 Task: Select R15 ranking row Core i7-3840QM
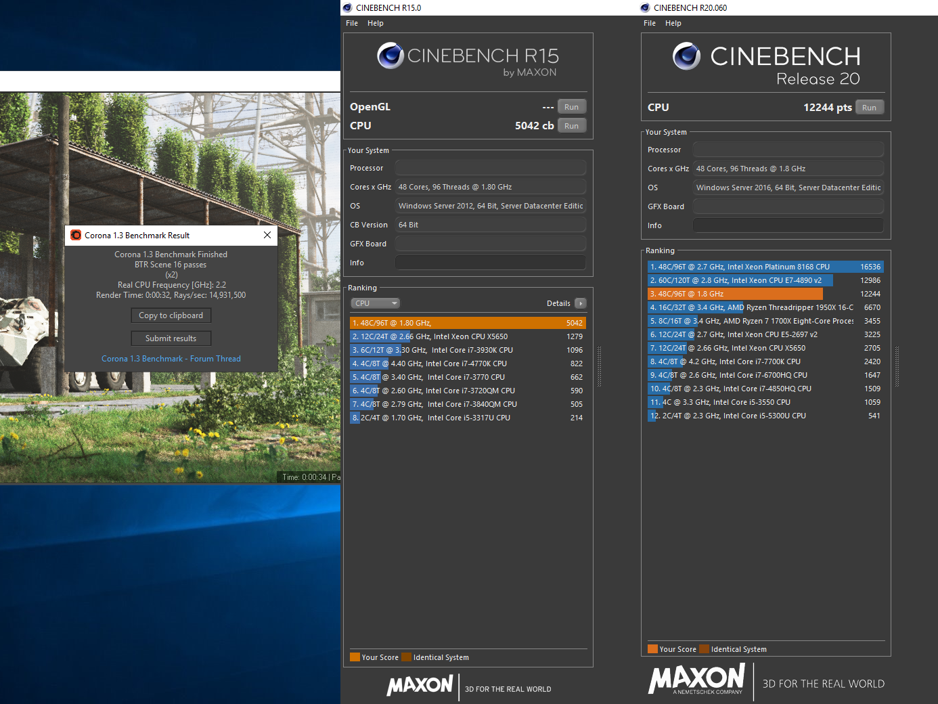pos(468,404)
